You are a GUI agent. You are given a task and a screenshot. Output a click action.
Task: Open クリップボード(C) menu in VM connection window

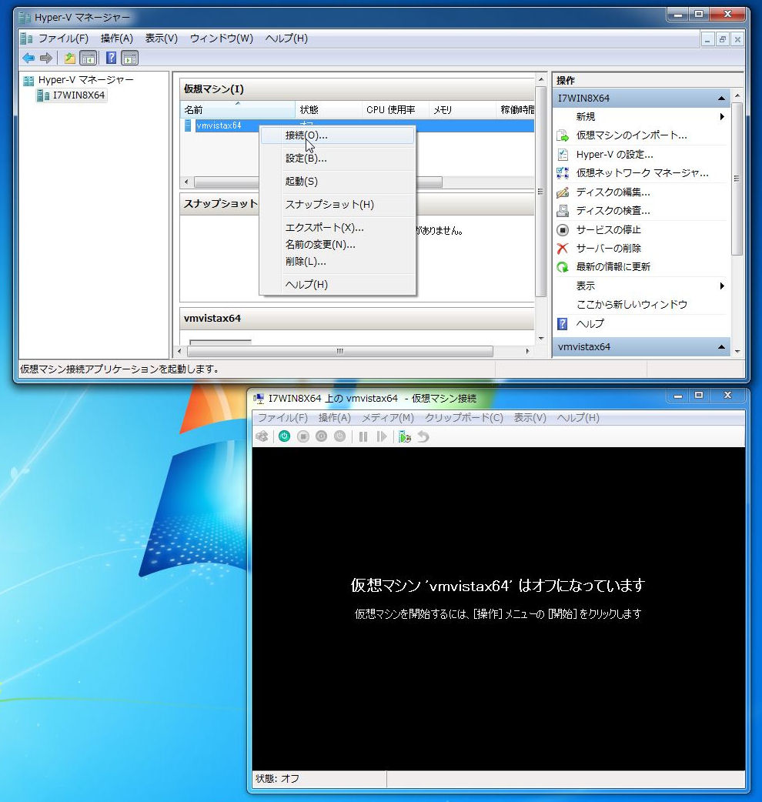464,418
